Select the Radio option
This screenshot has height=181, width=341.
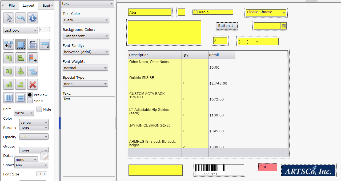[x=195, y=12]
